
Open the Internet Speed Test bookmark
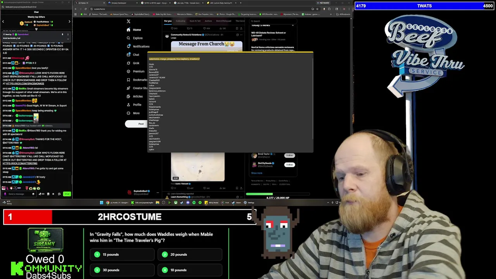(x=119, y=14)
